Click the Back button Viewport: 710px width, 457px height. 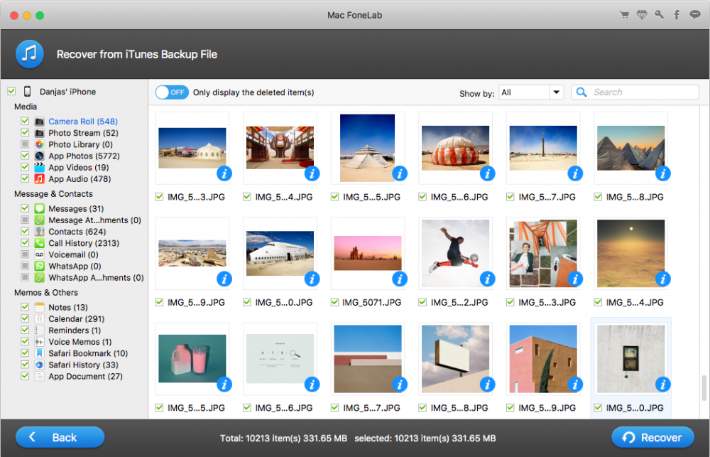(x=60, y=437)
